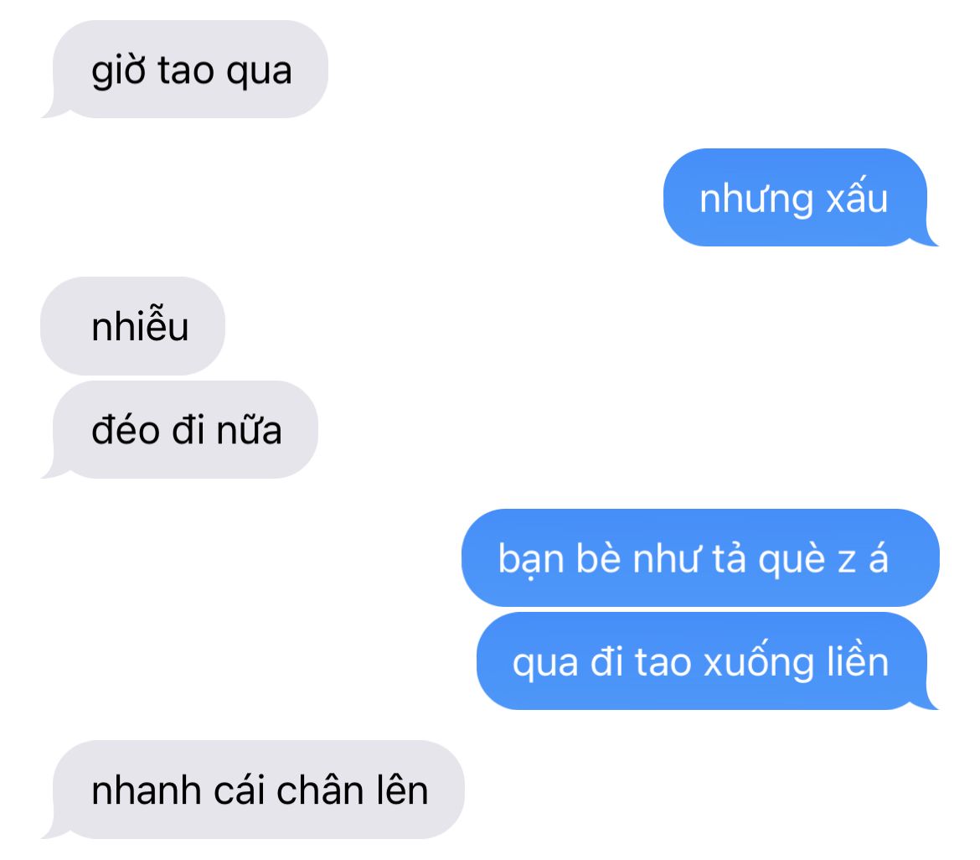Select the blue 'nhưng xấu' message bubble

pos(795,197)
